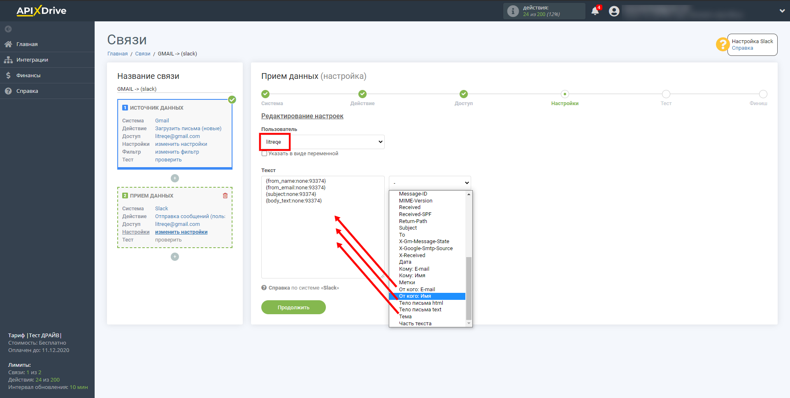The height and width of the screenshot is (398, 790).
Task: Click the Связи breadcrumb link
Action: click(x=143, y=54)
